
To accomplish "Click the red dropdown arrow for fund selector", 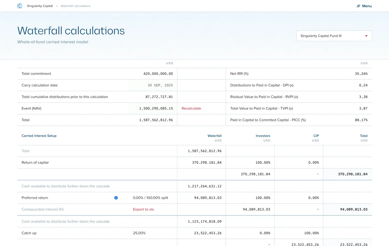I will pyautogui.click(x=366, y=36).
